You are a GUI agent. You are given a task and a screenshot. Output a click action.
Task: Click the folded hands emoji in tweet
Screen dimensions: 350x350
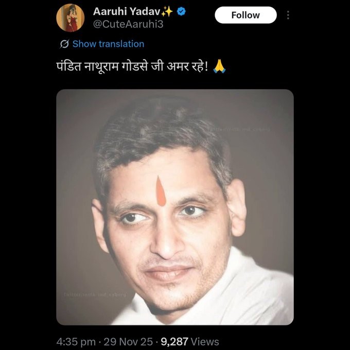(x=220, y=67)
